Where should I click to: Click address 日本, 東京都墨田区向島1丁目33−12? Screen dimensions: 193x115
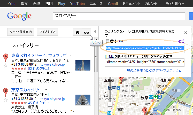[x=40, y=60]
